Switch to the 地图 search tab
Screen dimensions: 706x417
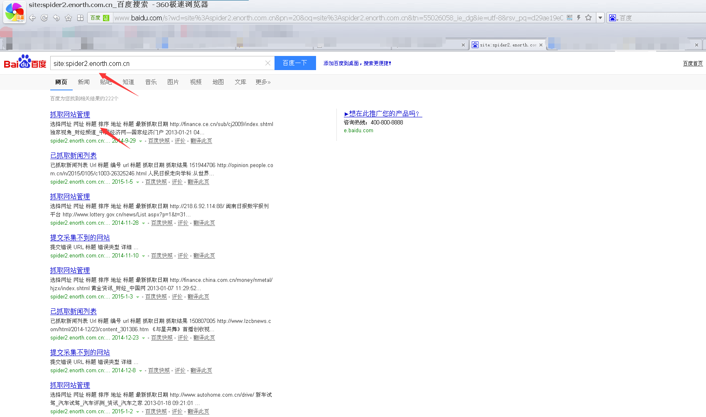pyautogui.click(x=218, y=82)
